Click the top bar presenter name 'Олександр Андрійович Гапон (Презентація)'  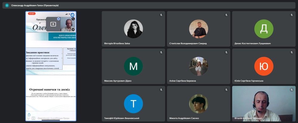pyautogui.click(x=35, y=5)
